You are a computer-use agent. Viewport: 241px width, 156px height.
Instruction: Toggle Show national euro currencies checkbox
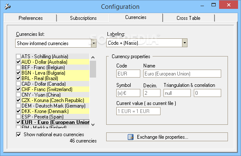(x=19, y=134)
